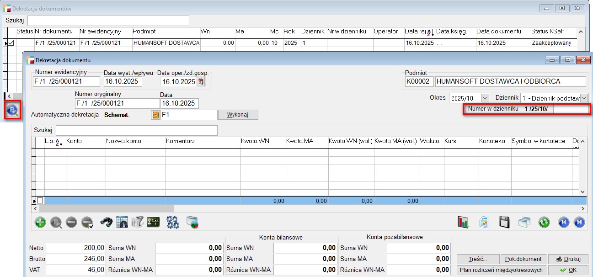Click the bar chart report icon
The image size is (593, 277).
pyautogui.click(x=464, y=223)
